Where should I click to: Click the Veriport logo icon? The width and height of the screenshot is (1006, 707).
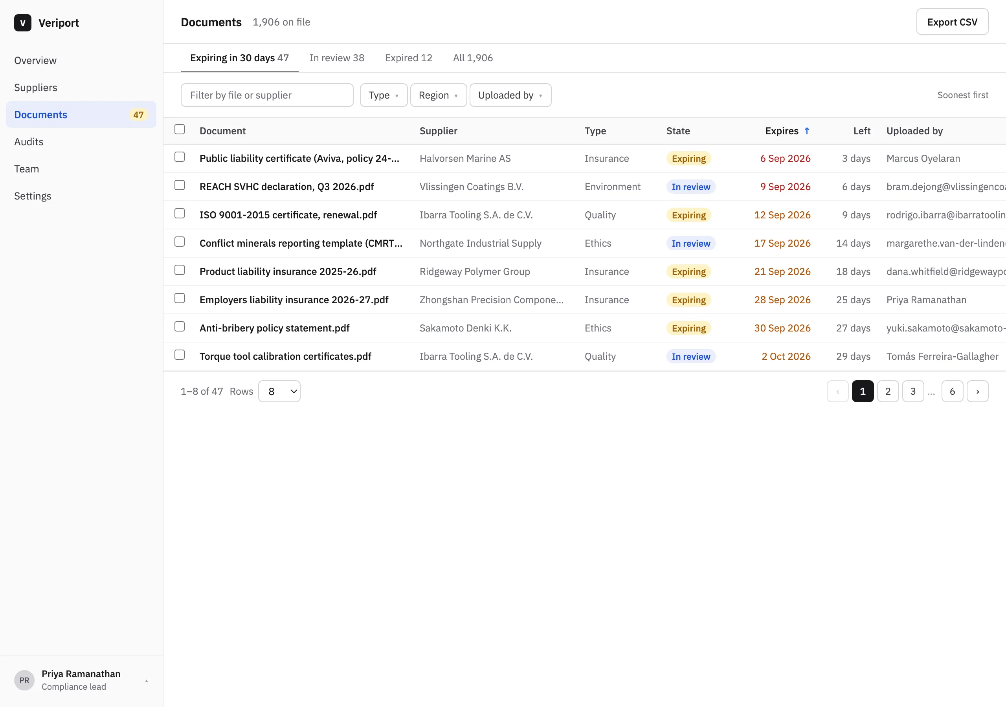click(23, 23)
